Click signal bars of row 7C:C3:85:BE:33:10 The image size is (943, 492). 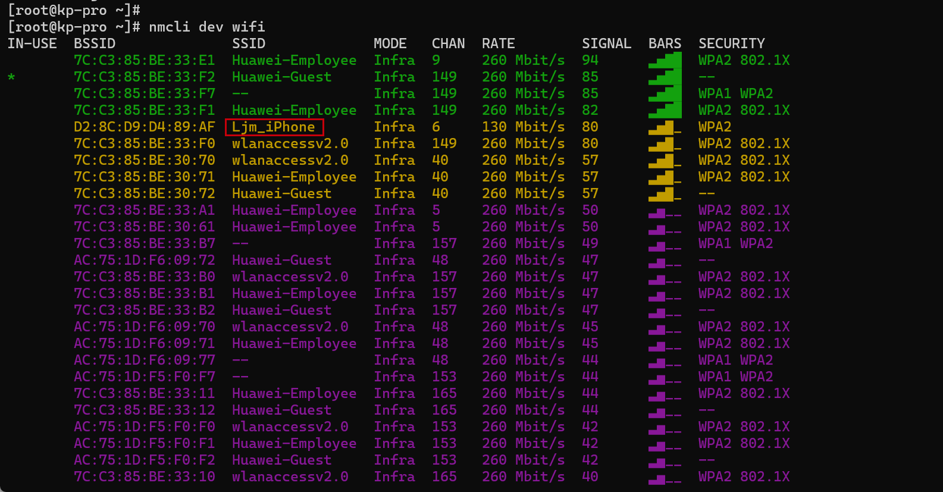(x=665, y=479)
